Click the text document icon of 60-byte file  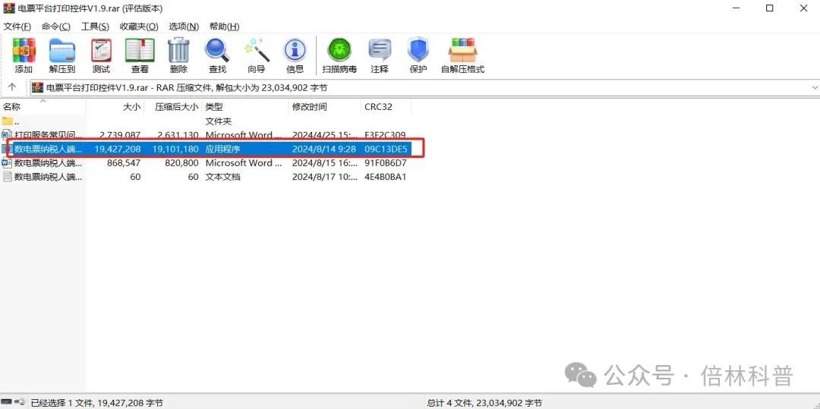[8, 177]
